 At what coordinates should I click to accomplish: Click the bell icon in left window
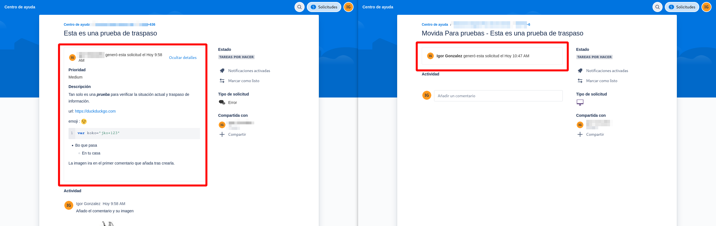[x=222, y=71]
